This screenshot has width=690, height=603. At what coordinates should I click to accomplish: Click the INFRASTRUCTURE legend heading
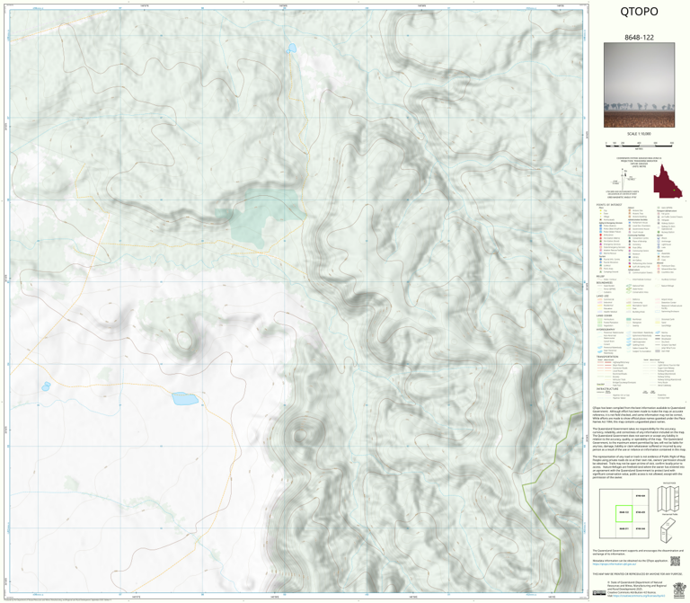pyautogui.click(x=607, y=388)
